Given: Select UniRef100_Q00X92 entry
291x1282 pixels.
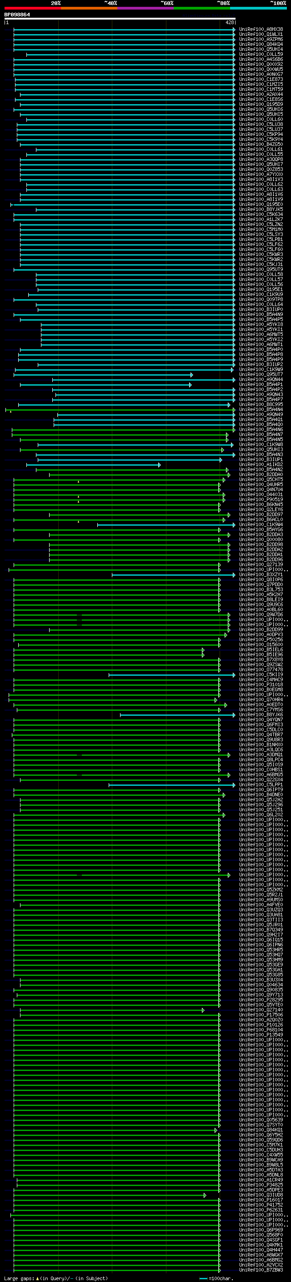Looking at the screenshot, I should [261, 64].
